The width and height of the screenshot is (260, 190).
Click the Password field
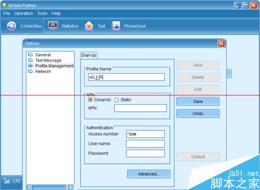(146, 153)
